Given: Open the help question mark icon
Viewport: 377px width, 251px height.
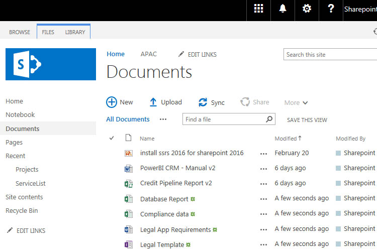Looking at the screenshot, I should click(x=331, y=9).
